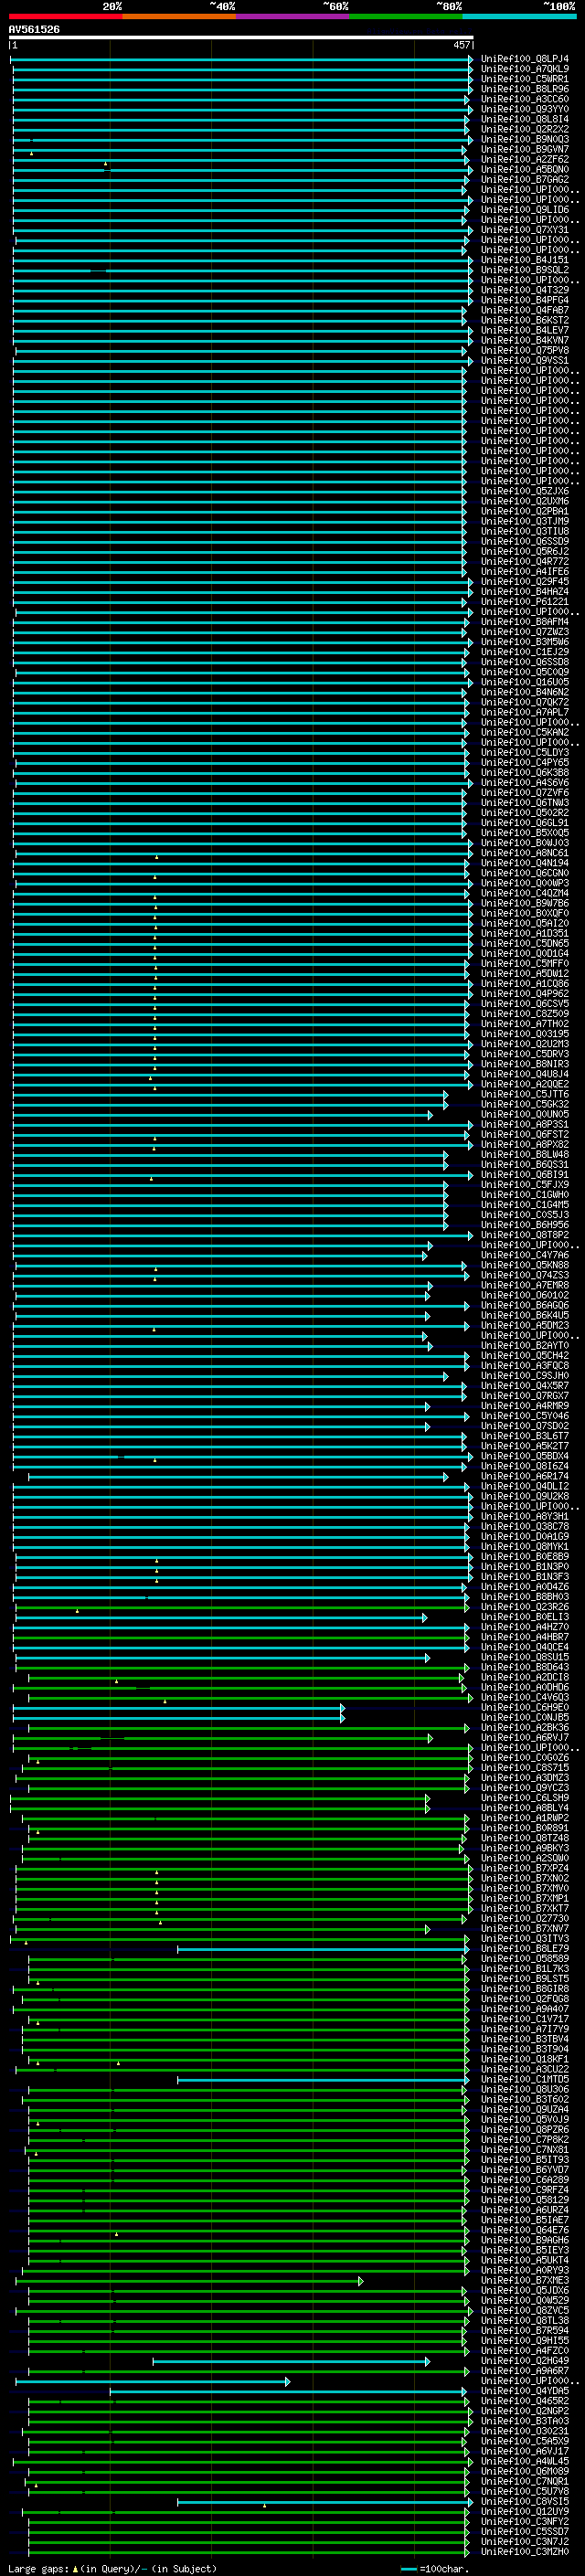Viewport: 585px width, 2576px height.
Task: Select the UniRef100_B9GVN7 label
Action: pyautogui.click(x=525, y=149)
